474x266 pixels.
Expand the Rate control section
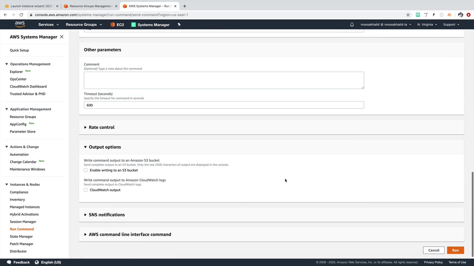pos(101,127)
